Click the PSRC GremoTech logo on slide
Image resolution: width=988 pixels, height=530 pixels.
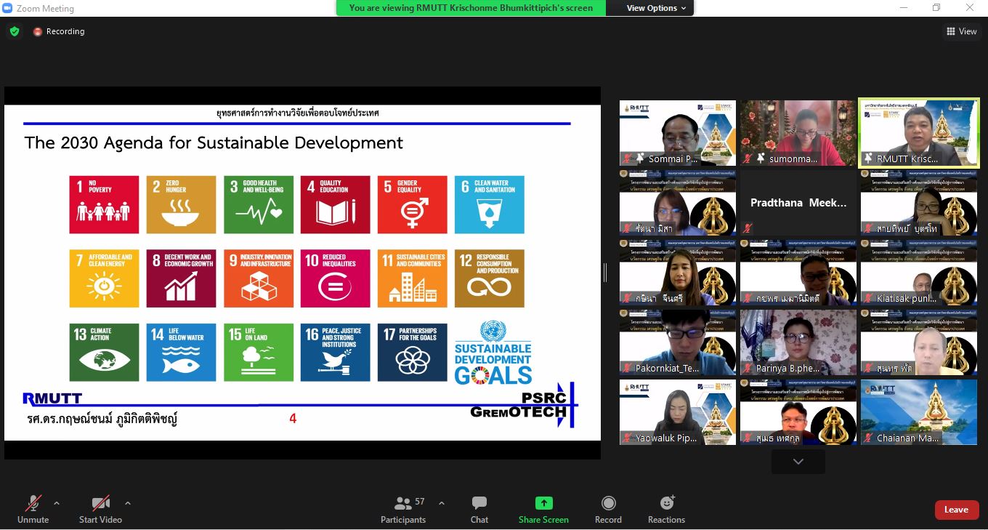(x=523, y=405)
